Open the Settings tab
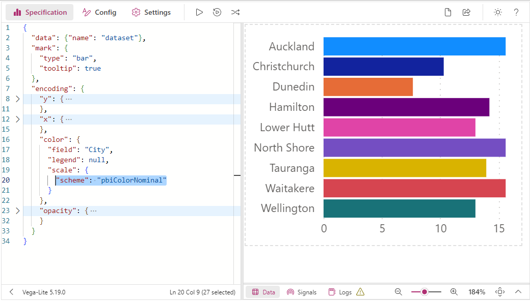 pos(151,13)
